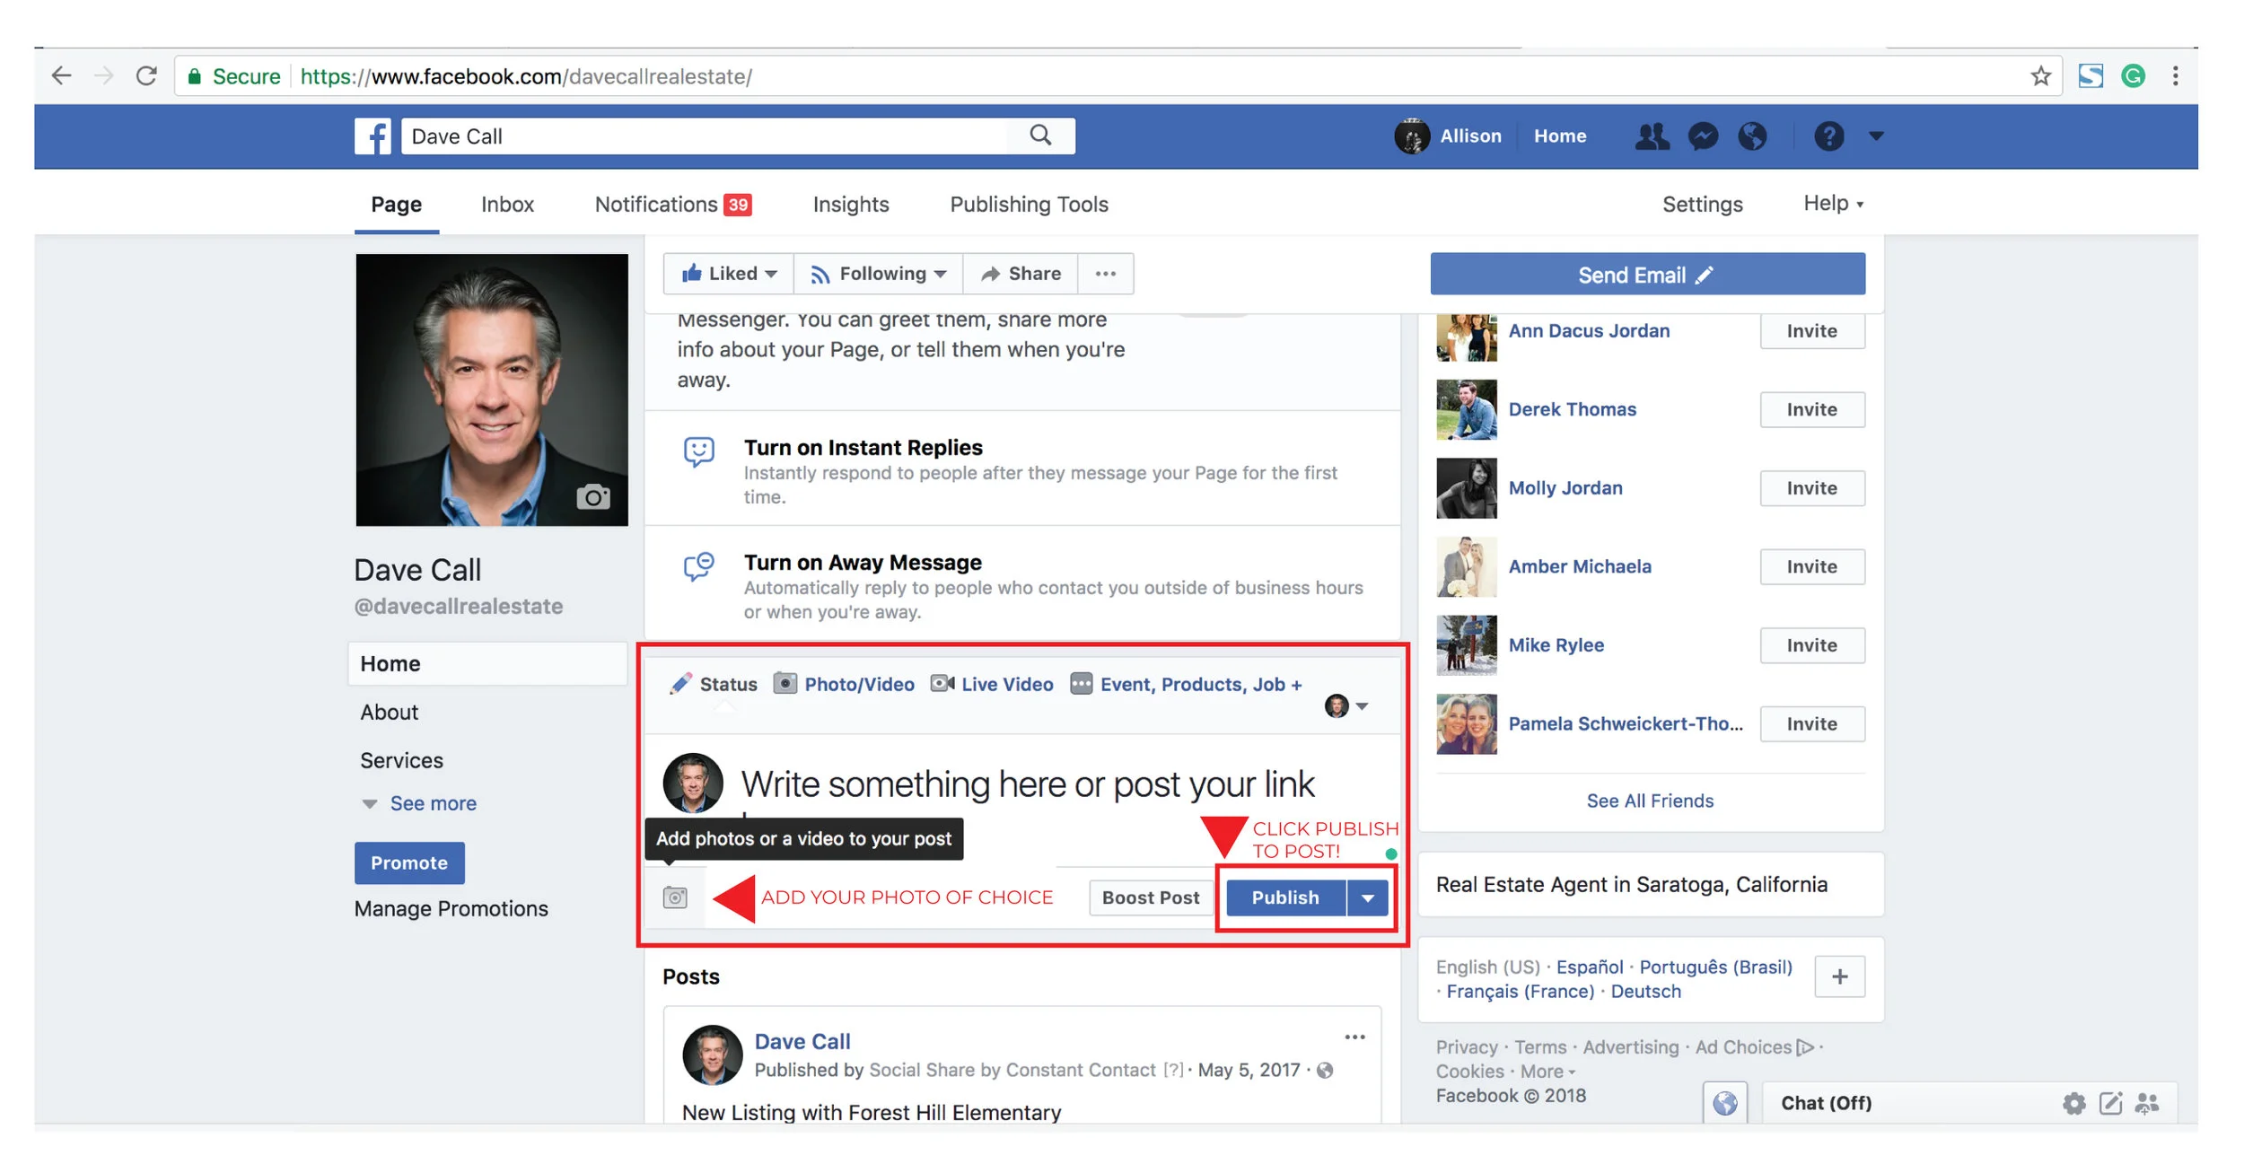This screenshot has width=2244, height=1173.
Task: Click the blue-white extension icon in toolbar
Action: (2091, 75)
